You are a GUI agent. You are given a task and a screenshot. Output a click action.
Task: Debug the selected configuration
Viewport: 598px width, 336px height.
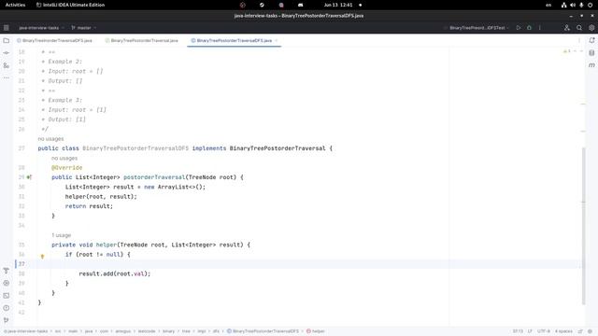529,28
